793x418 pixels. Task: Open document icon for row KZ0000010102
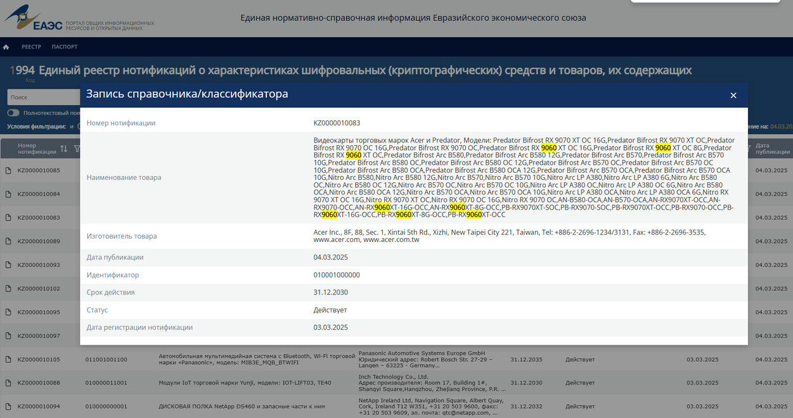8,288
